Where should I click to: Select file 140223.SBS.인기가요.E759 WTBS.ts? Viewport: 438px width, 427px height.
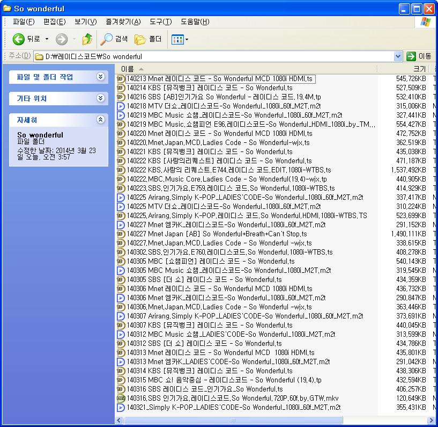[x=231, y=189]
